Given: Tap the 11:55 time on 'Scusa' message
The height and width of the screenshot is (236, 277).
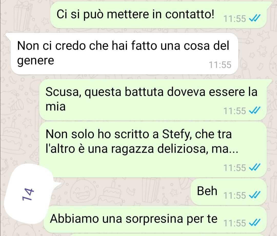Looking at the screenshot, I should 235,111.
